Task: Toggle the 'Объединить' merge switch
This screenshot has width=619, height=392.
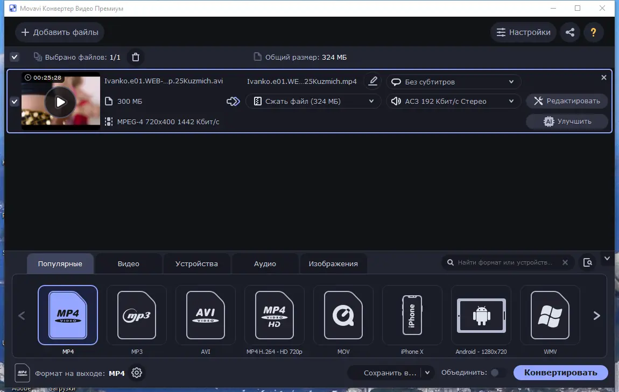Action: point(498,373)
